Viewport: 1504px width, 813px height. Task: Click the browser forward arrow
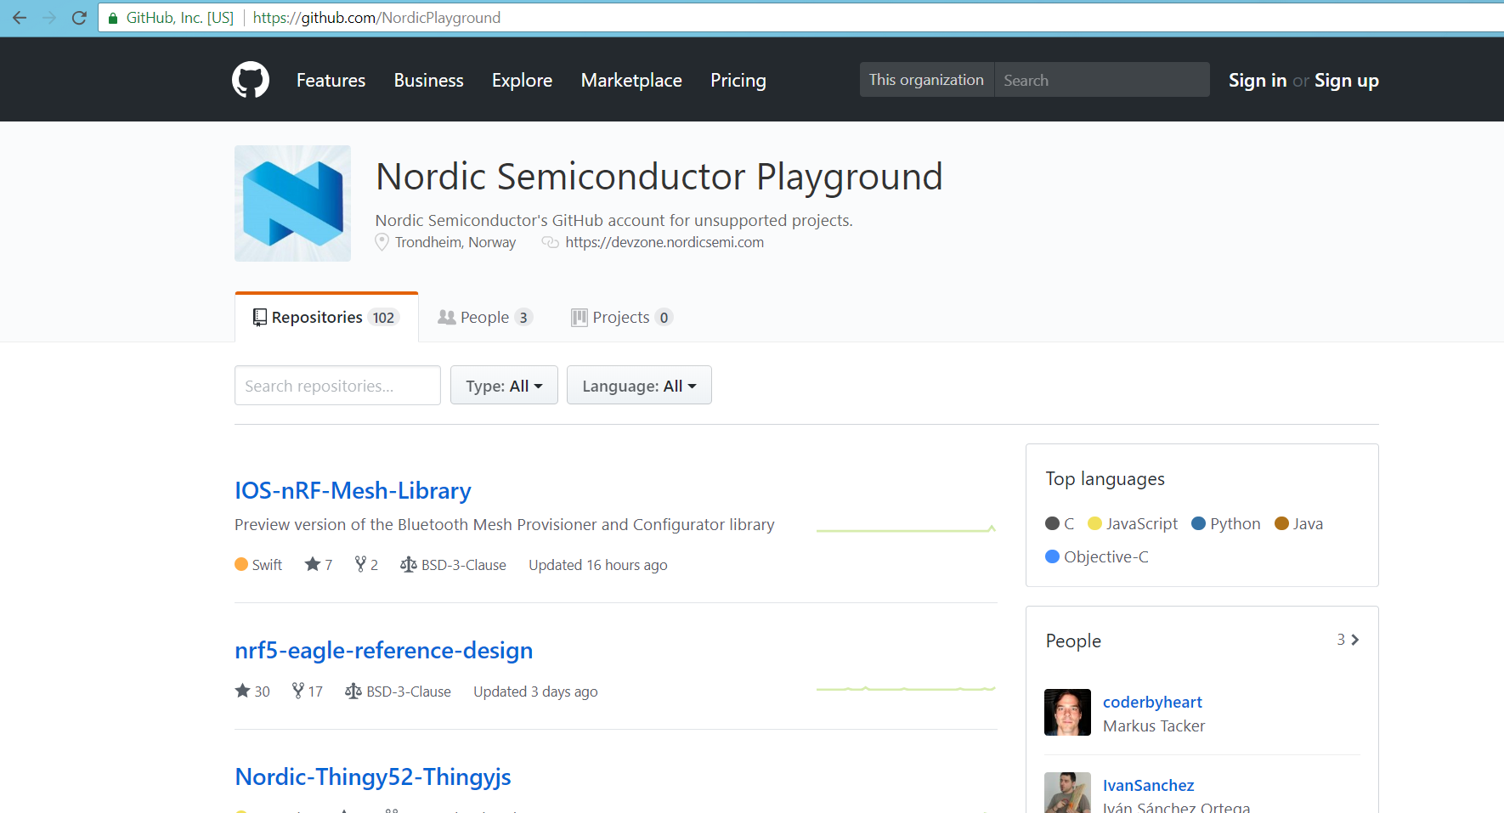[49, 18]
